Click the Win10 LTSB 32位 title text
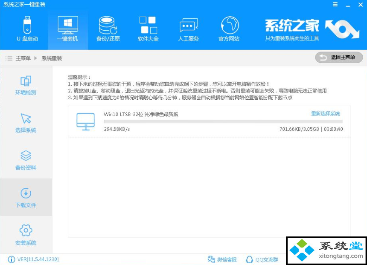The height and width of the screenshot is (265, 367). pos(141,114)
